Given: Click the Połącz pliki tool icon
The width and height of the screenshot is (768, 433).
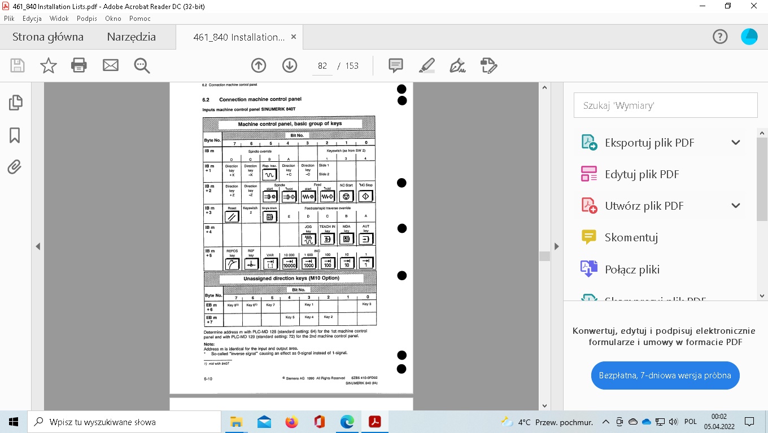Looking at the screenshot, I should (x=589, y=269).
